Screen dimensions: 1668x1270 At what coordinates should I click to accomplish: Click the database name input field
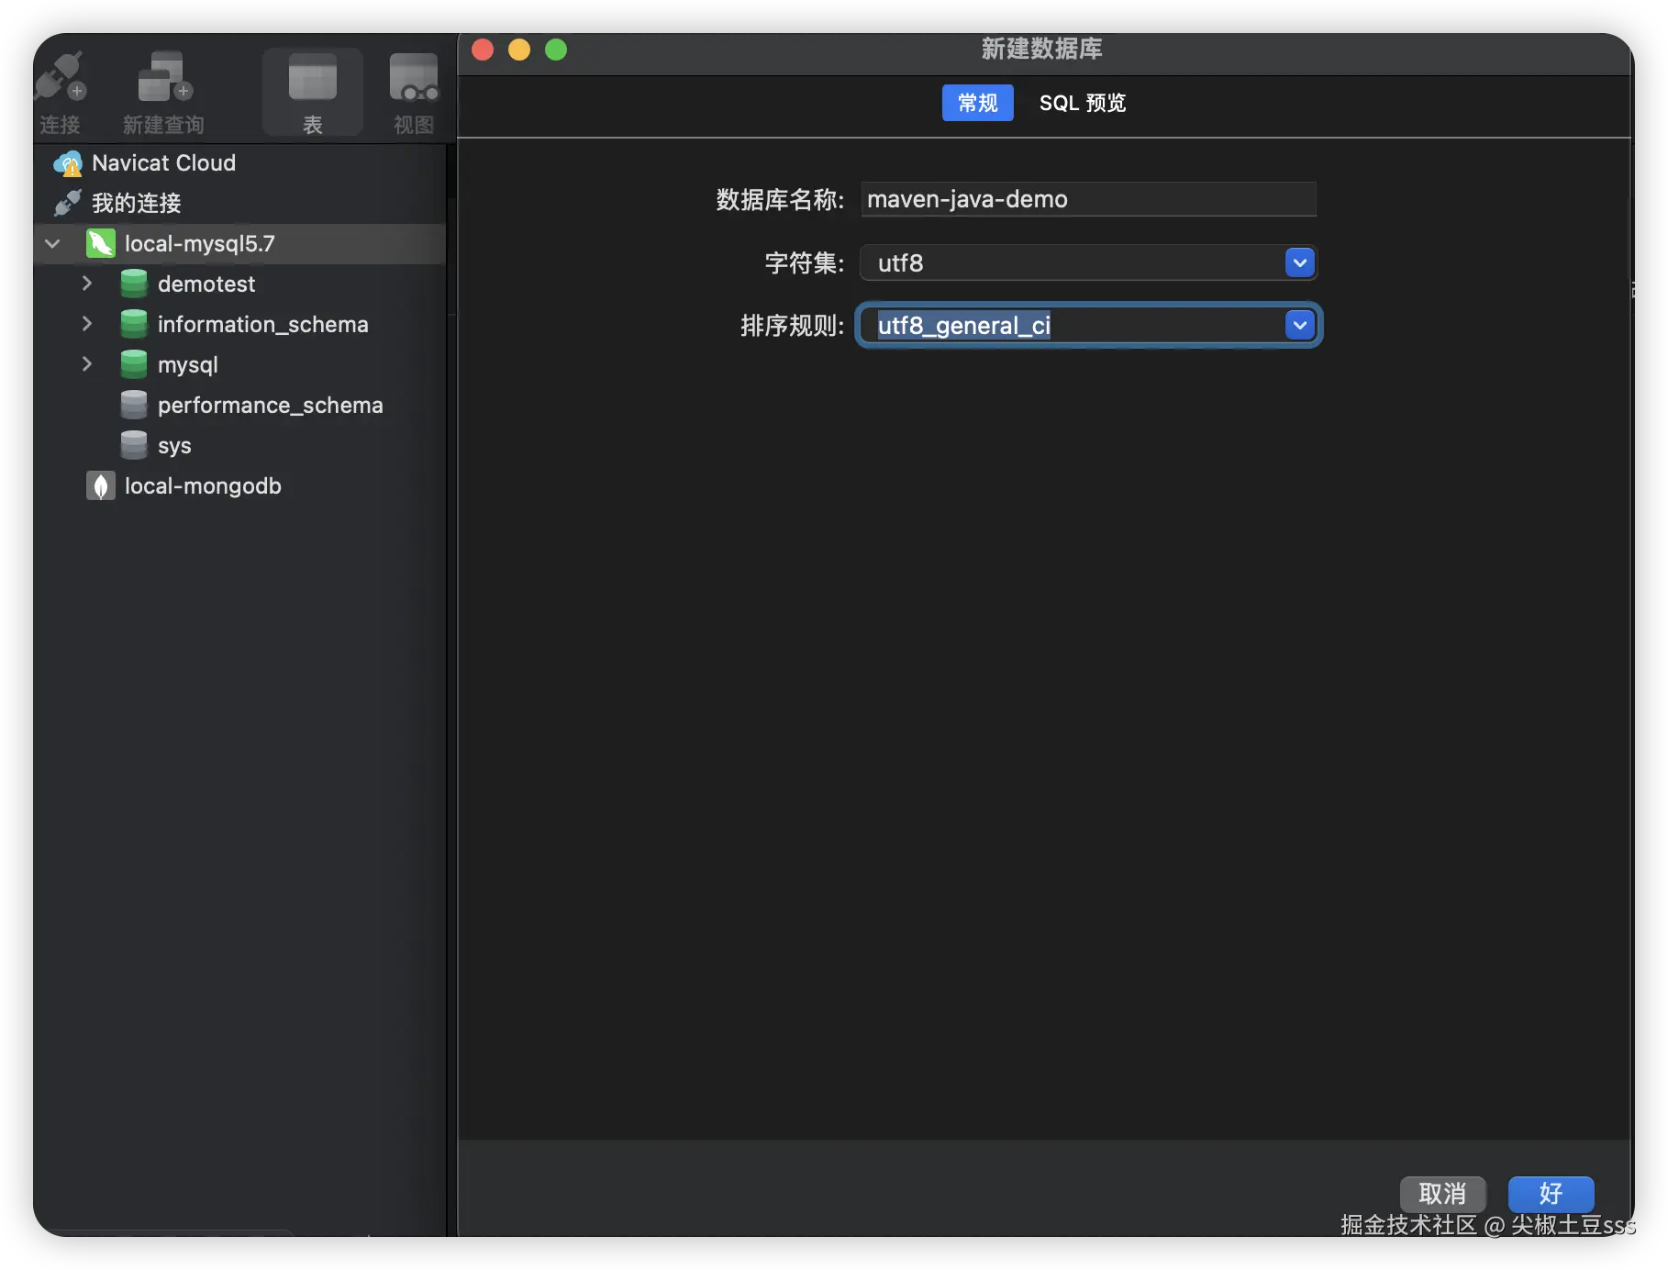(x=1088, y=200)
